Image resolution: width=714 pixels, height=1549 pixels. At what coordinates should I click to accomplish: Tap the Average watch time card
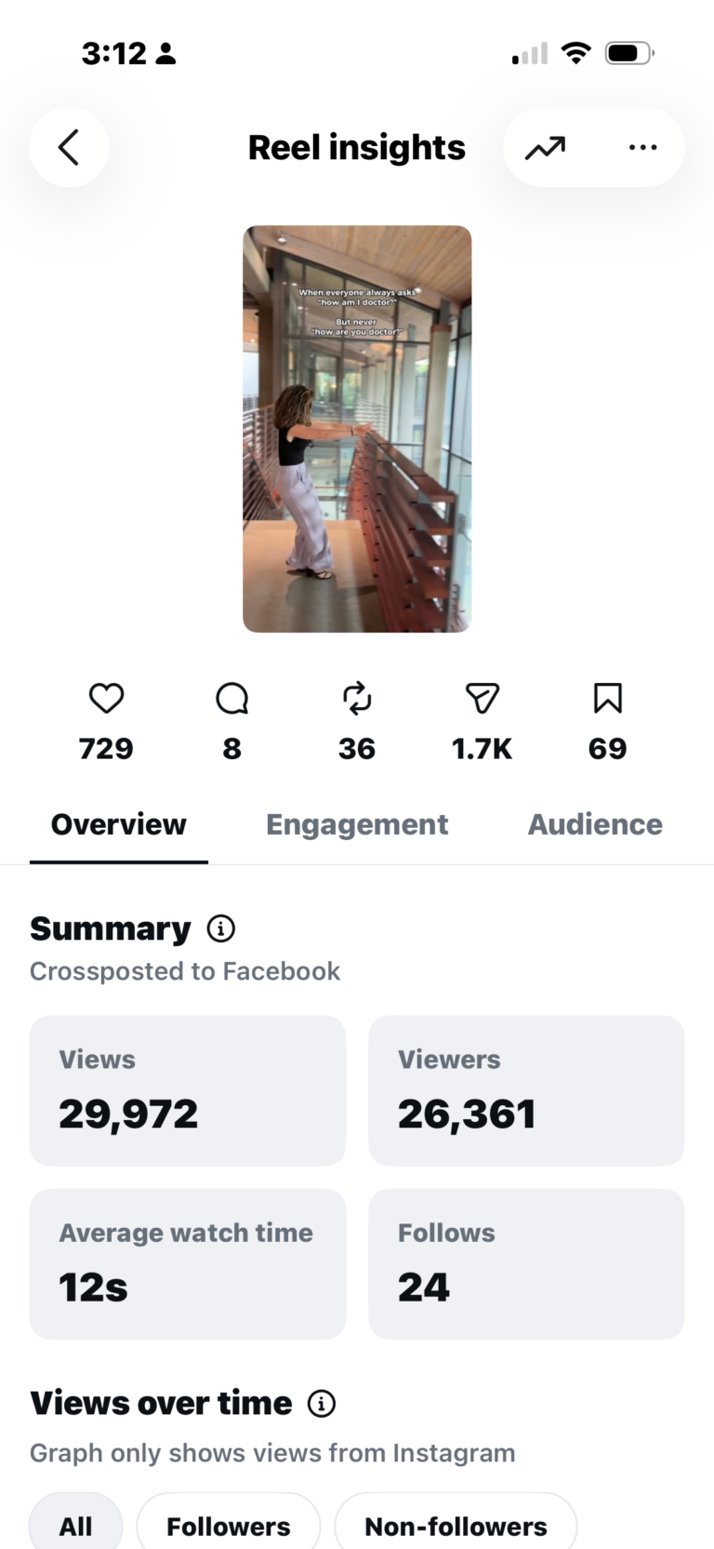click(188, 1263)
